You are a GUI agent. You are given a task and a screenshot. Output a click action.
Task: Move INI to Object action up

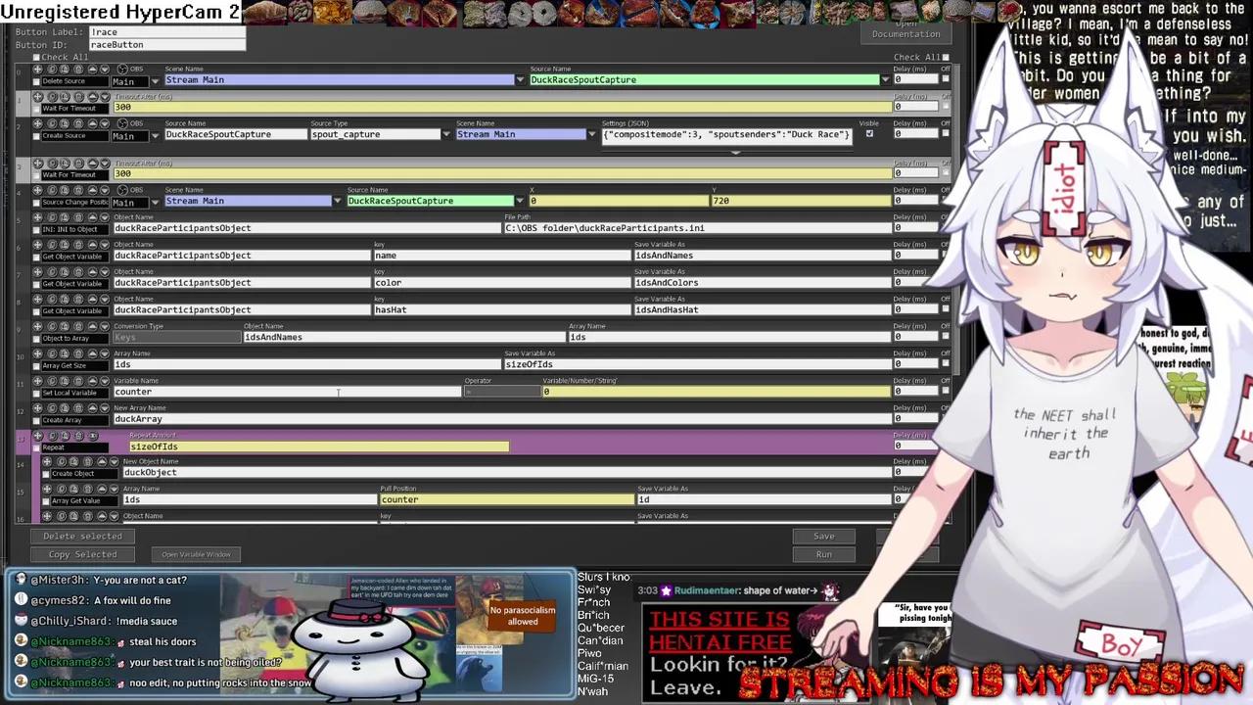(x=92, y=217)
